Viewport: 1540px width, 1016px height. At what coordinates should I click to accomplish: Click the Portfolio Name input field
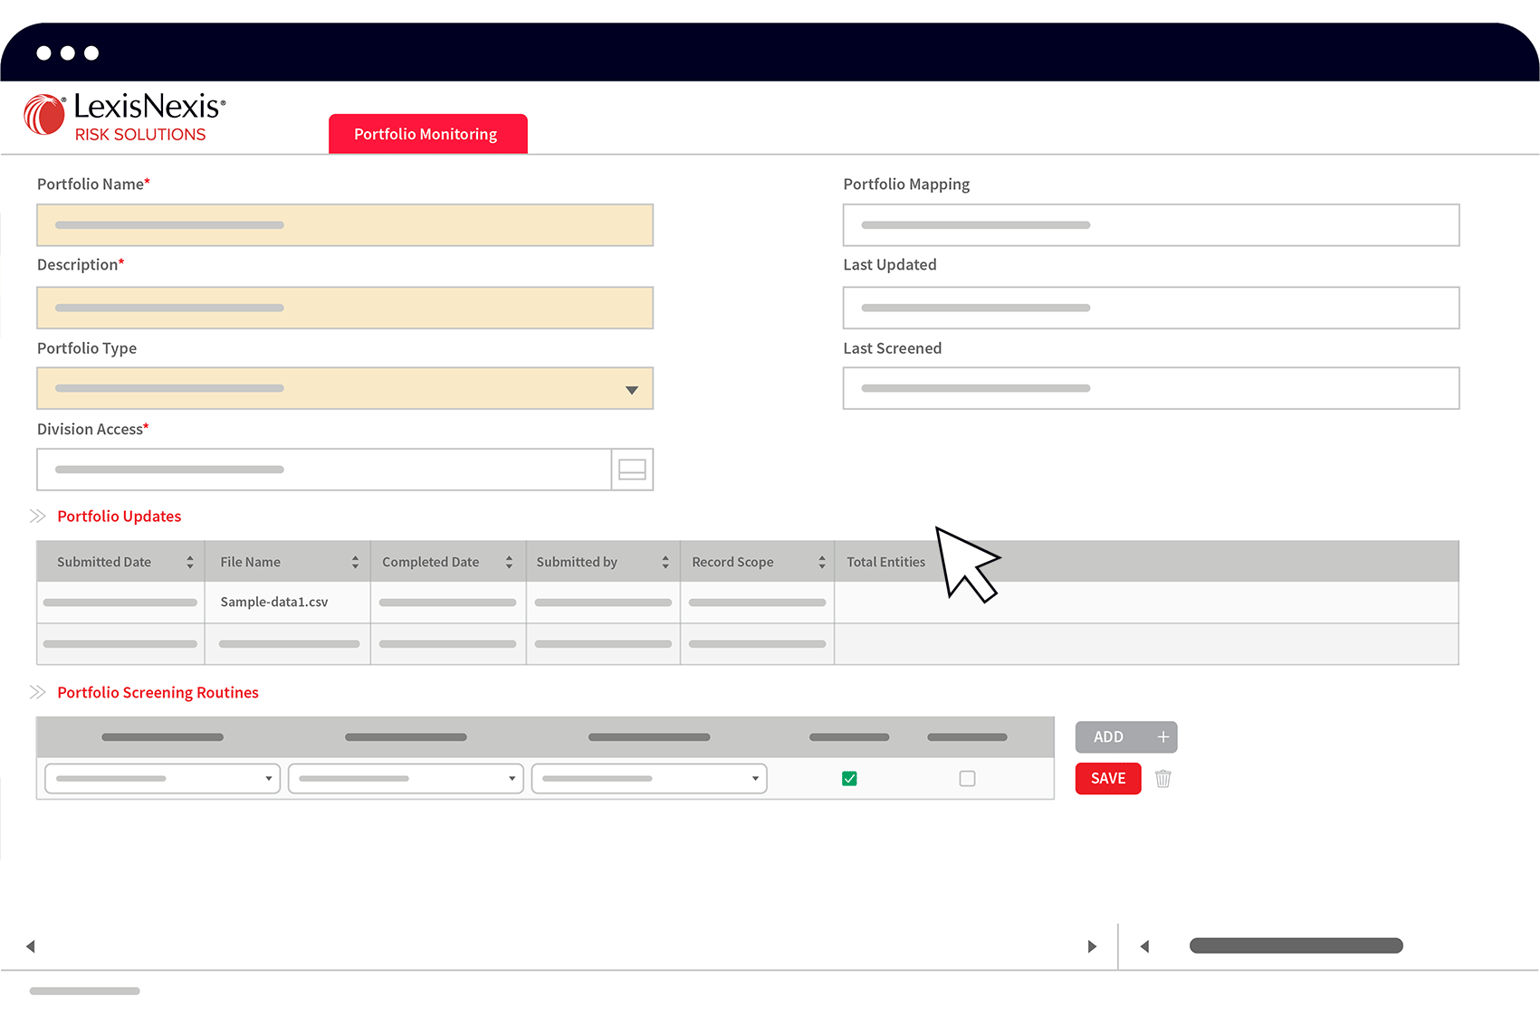[x=345, y=225]
